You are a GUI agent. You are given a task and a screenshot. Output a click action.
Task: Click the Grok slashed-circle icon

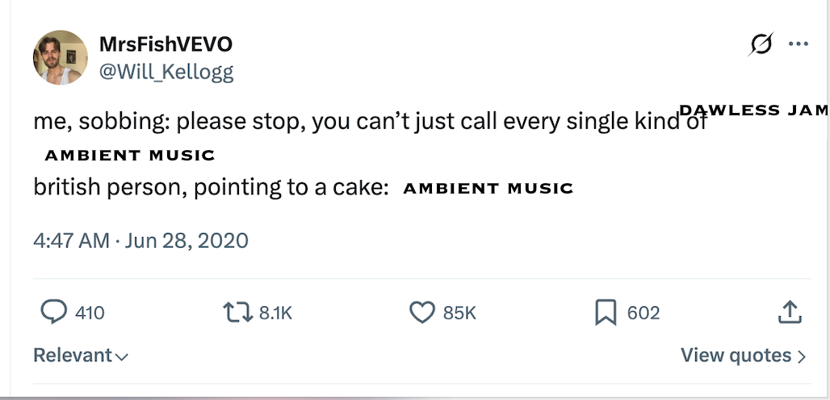pos(761,45)
